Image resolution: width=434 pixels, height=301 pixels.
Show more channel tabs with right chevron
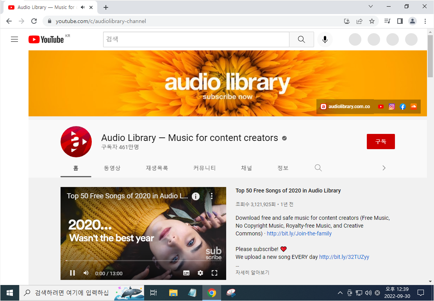(384, 168)
